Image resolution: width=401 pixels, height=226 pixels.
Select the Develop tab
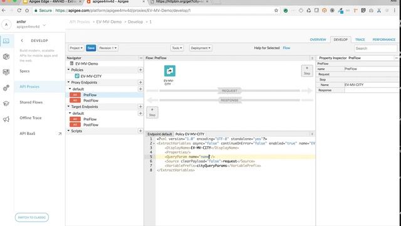tap(340, 40)
